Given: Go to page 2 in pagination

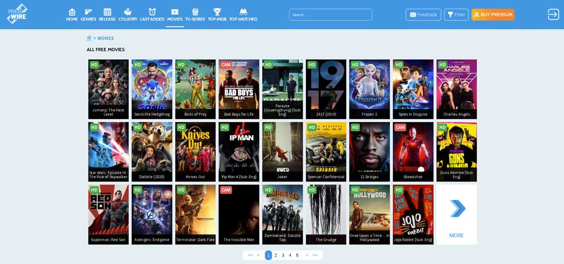Looking at the screenshot, I should click(275, 255).
